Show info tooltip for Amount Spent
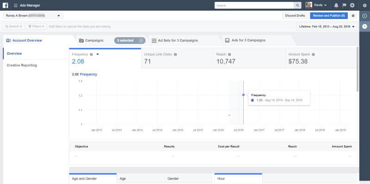This screenshot has width=370, height=184. 313,55
